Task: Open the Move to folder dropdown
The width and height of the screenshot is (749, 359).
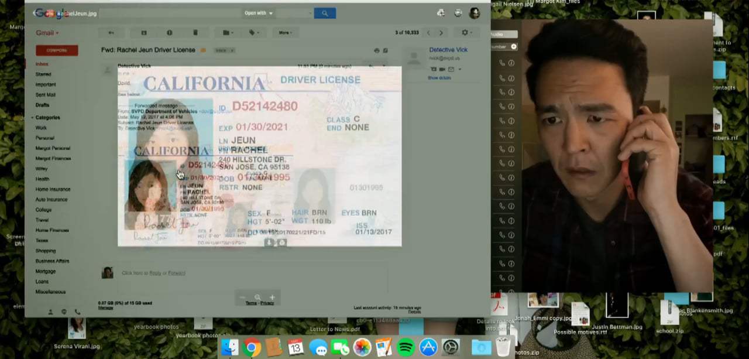Action: pos(228,33)
